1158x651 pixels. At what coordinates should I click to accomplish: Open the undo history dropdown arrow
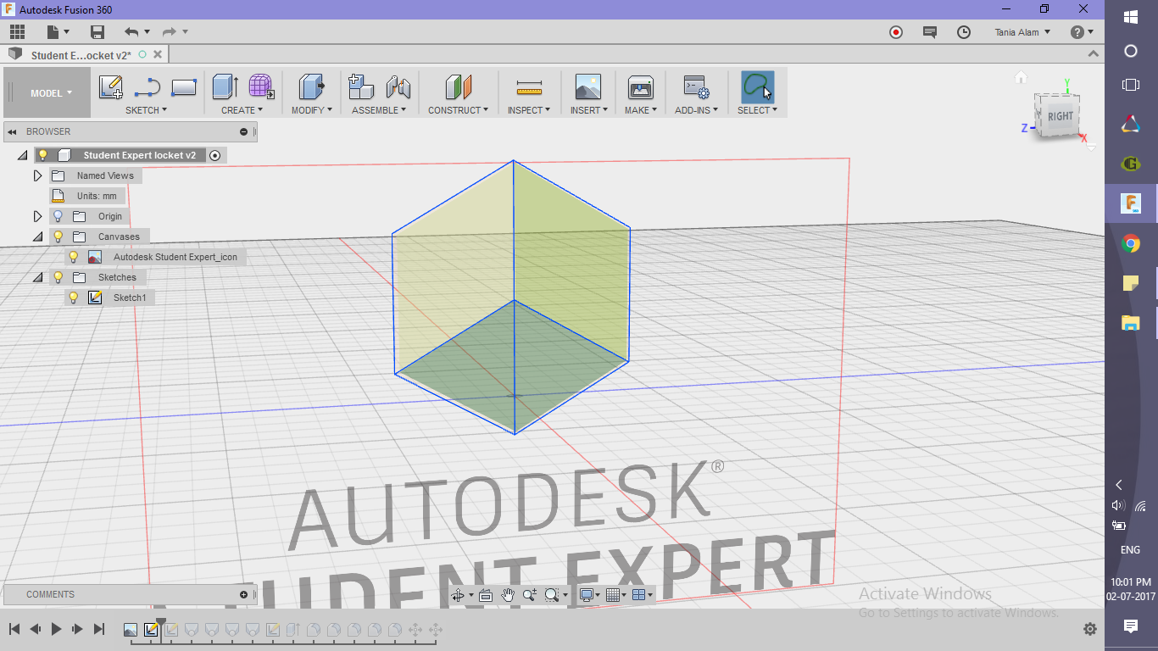(147, 32)
